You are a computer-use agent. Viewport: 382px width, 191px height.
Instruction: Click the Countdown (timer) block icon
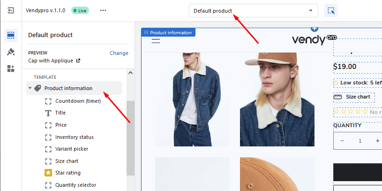coord(48,101)
